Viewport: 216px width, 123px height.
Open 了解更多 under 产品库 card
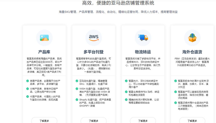tap(44, 121)
